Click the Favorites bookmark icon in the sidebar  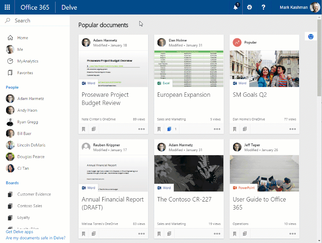click(10, 73)
